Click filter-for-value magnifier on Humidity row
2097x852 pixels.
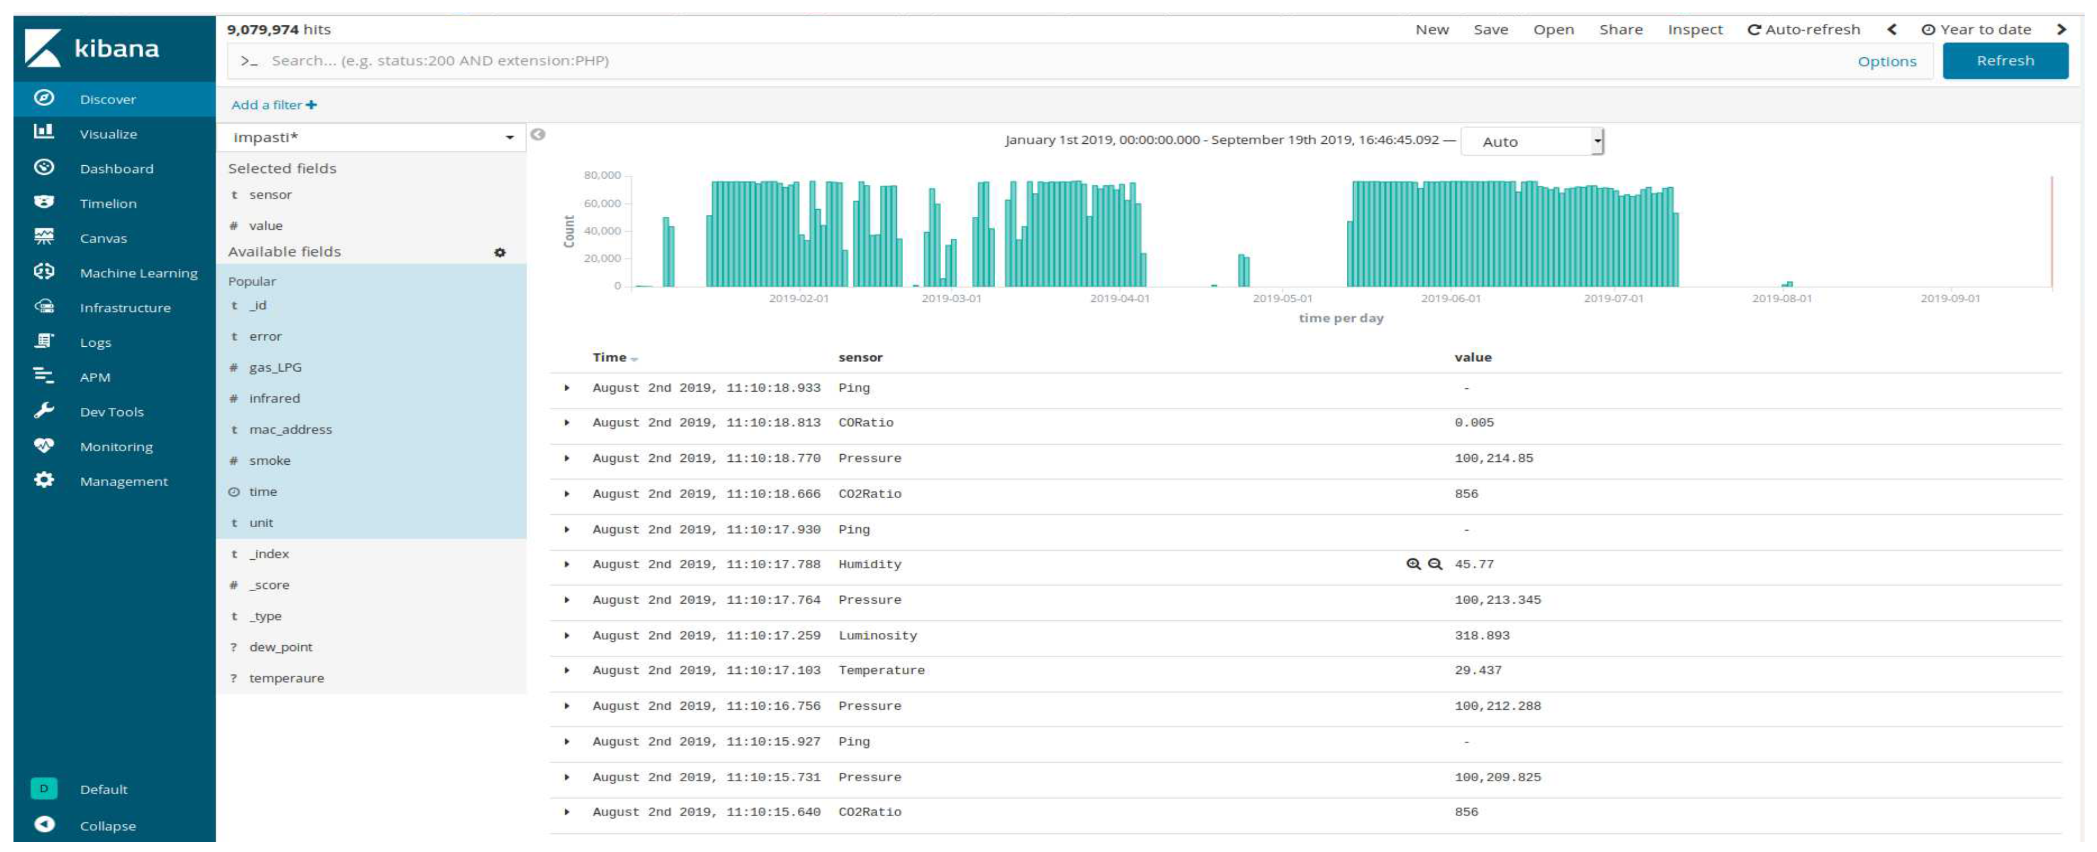(x=1413, y=564)
